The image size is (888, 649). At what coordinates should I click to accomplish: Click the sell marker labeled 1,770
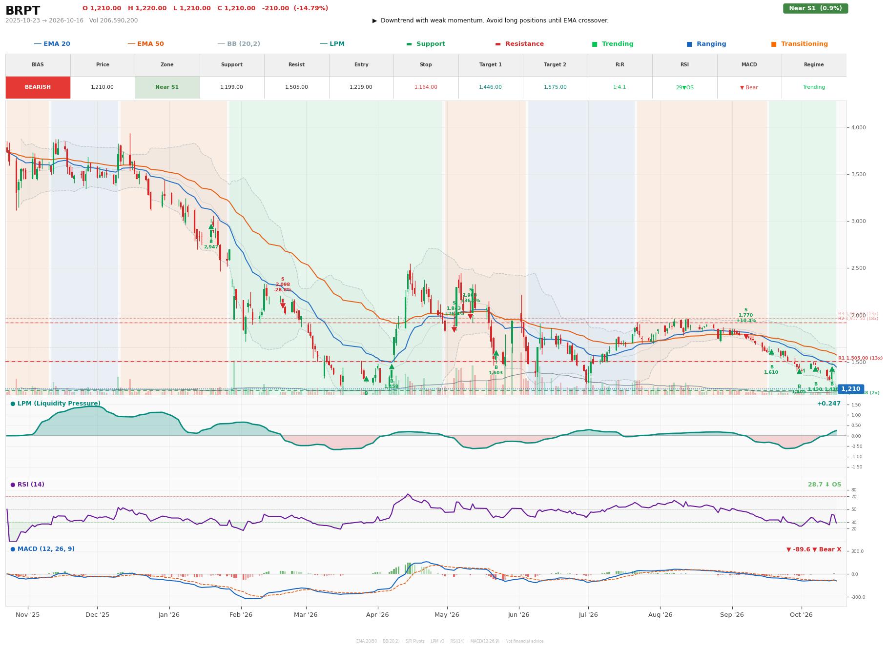point(746,337)
